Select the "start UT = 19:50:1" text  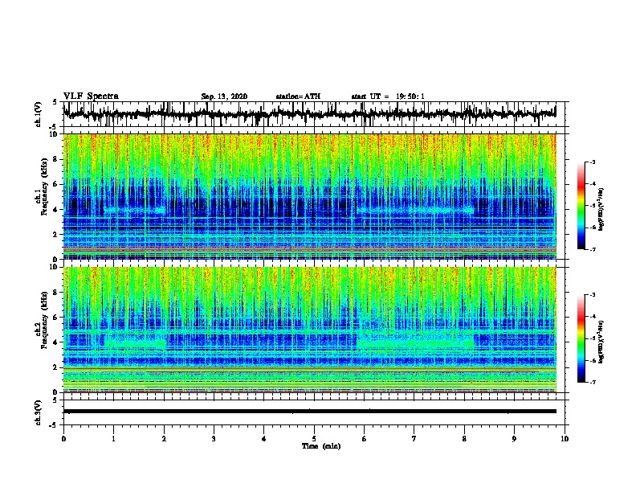point(388,96)
